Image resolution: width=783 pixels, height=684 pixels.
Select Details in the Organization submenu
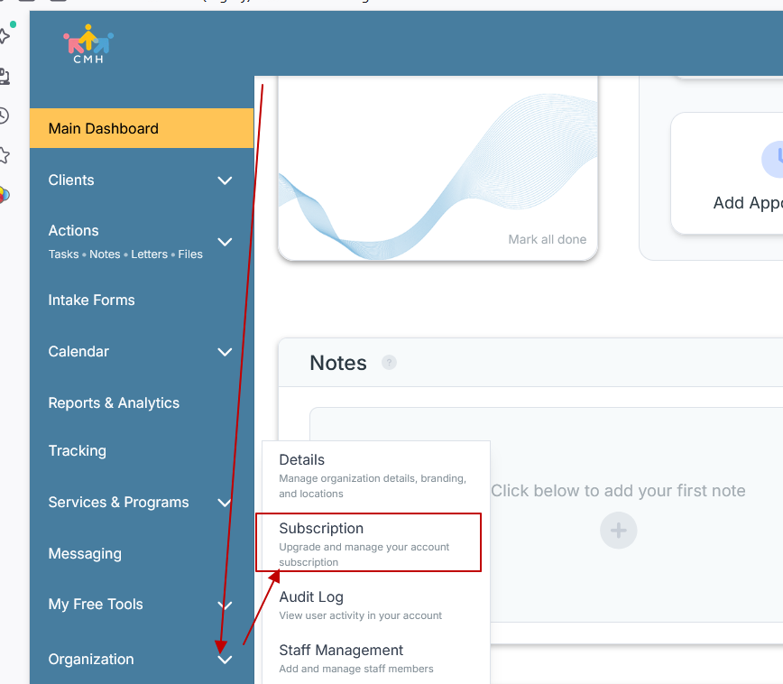click(x=301, y=460)
